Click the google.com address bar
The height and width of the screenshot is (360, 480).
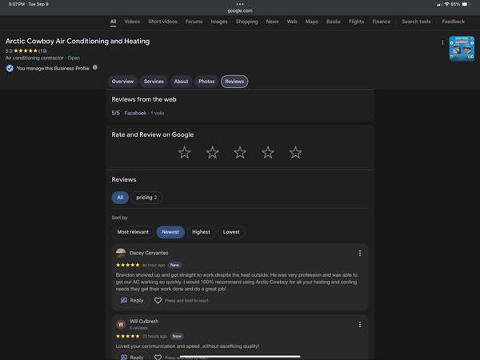pyautogui.click(x=240, y=10)
